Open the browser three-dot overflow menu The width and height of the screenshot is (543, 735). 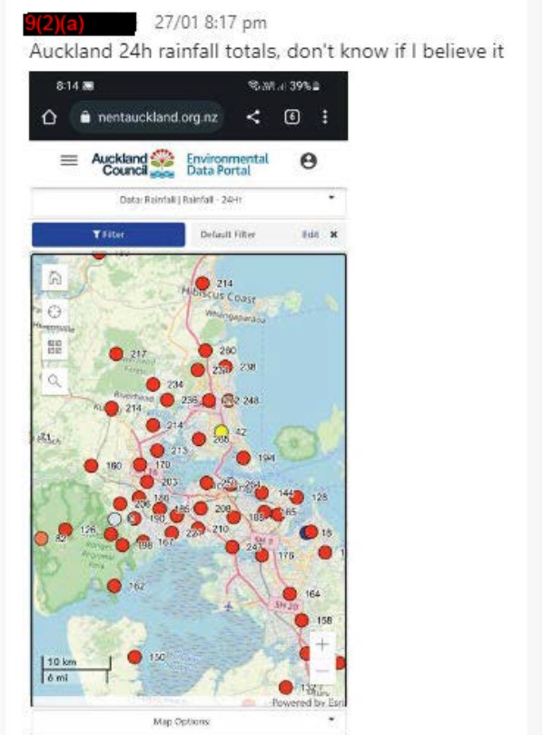325,116
